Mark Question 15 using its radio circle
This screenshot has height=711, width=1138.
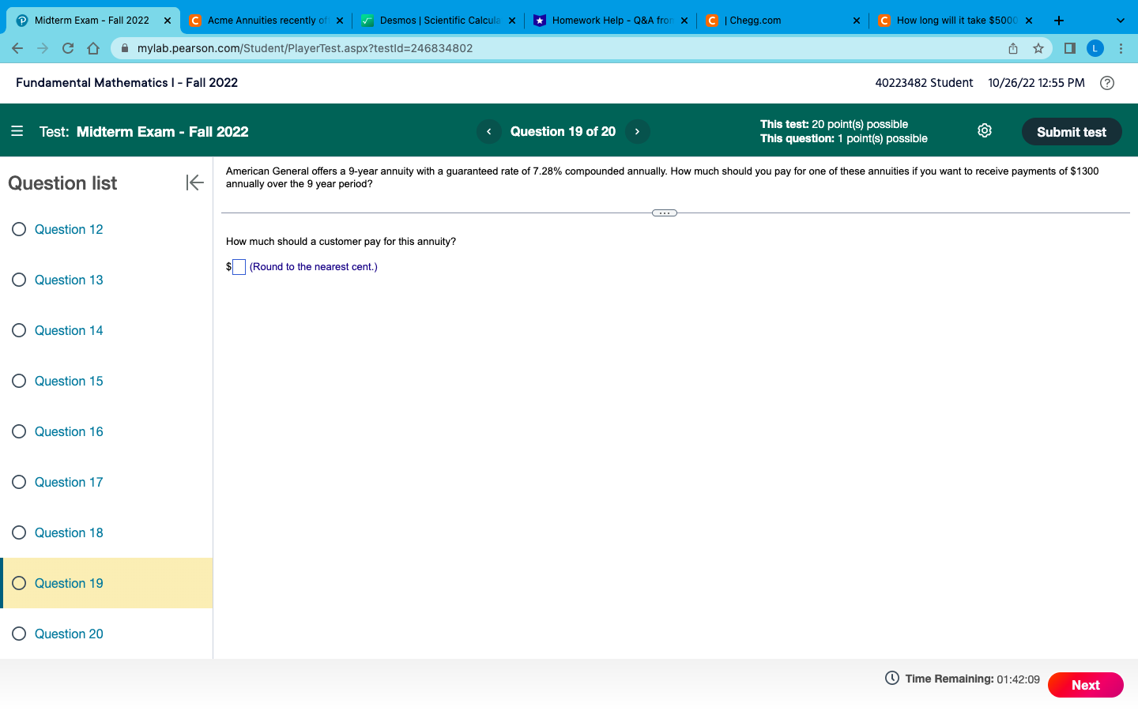pos(19,381)
